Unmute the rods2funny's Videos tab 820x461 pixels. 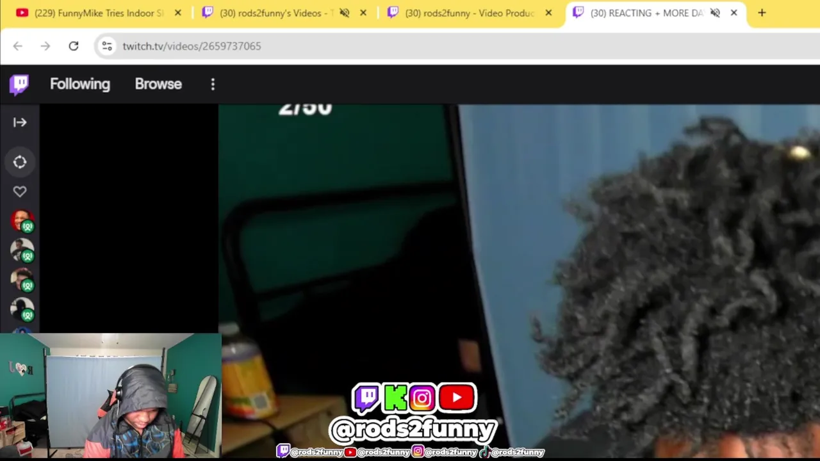345,13
